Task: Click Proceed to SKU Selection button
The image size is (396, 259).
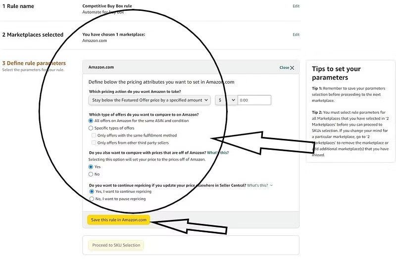Action: (116, 245)
